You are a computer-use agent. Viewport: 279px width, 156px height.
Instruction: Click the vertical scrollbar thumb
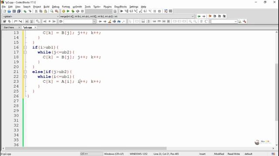[x=276, y=92]
